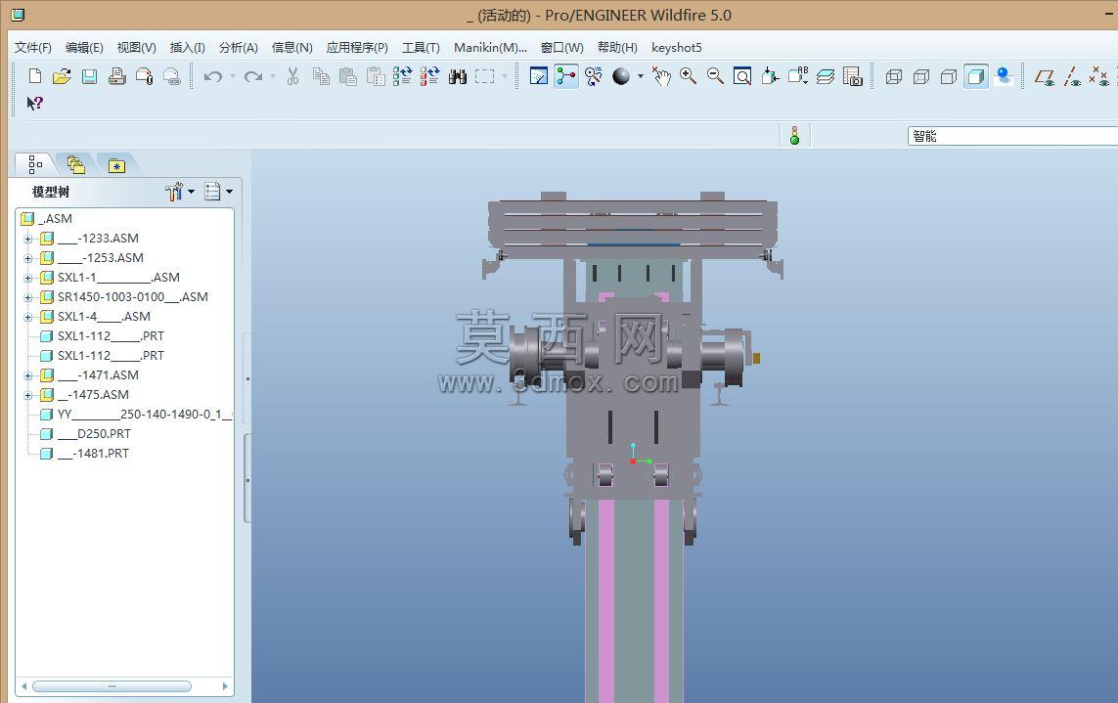Open the keyshot5 menu

pos(677,48)
